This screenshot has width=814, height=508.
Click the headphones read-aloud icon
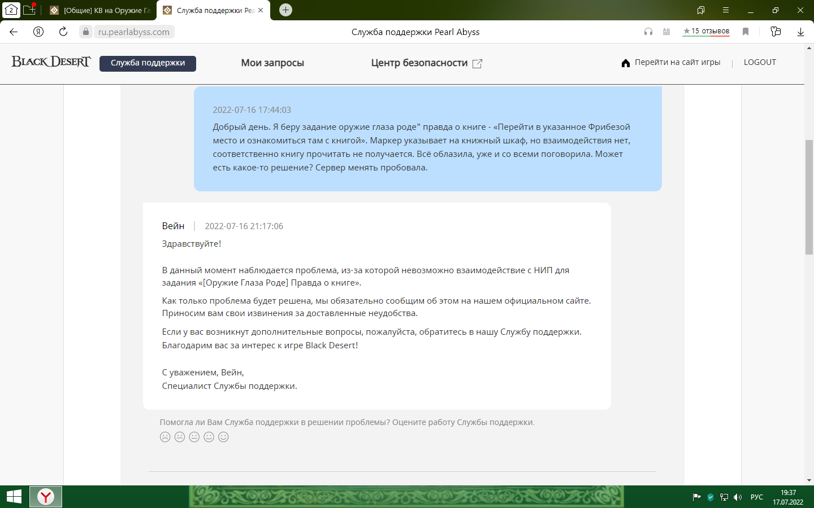tap(648, 32)
